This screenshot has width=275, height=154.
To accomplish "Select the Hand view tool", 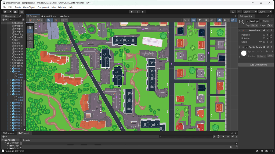I will [x=30, y=27].
